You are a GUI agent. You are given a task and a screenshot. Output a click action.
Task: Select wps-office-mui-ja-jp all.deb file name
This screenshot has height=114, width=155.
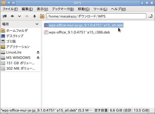coord(86,25)
